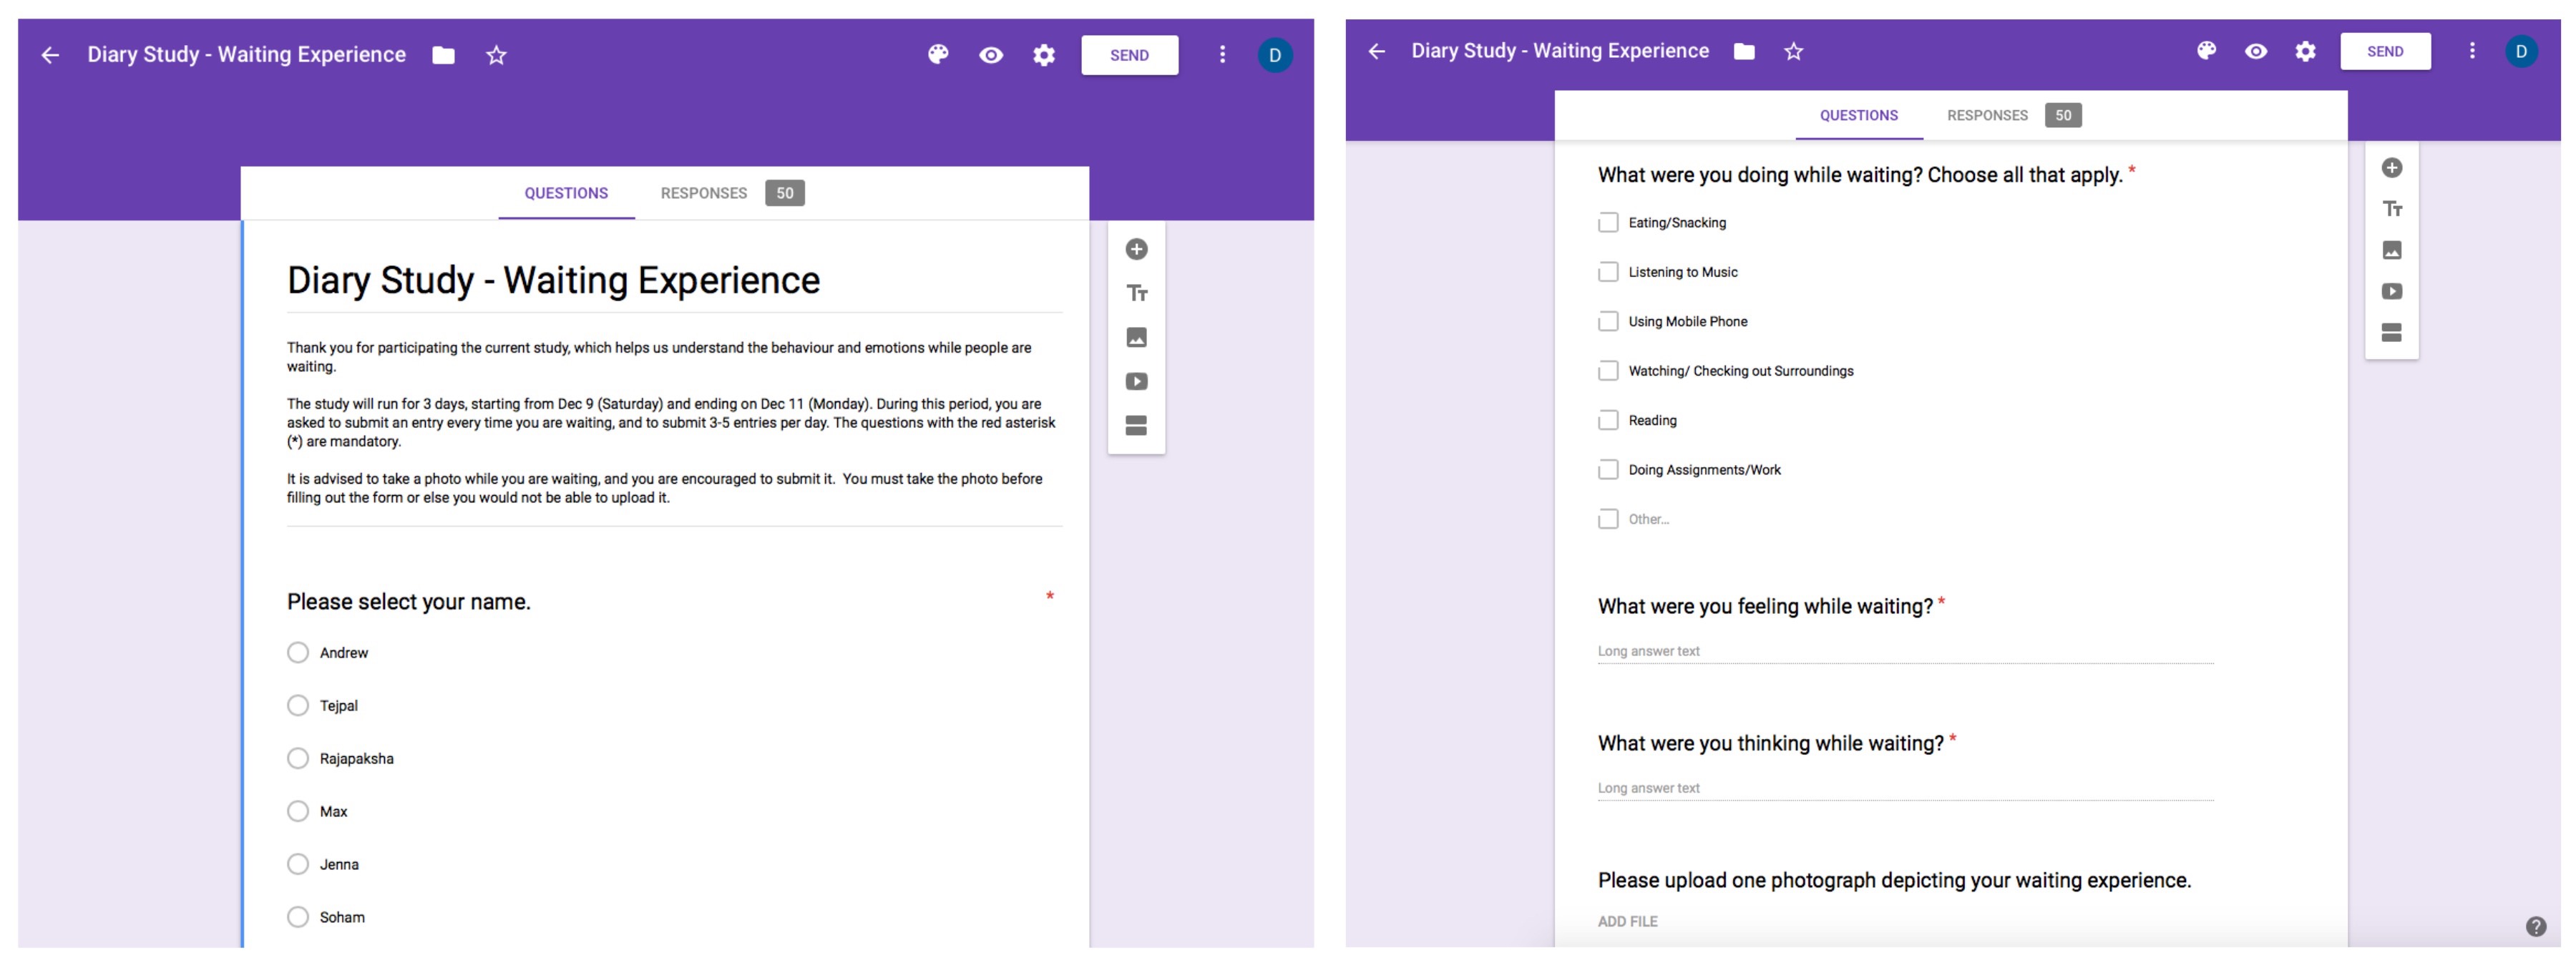Screen dimensions: 2576x958
Task: Click account avatar D in left window
Action: tap(1275, 55)
